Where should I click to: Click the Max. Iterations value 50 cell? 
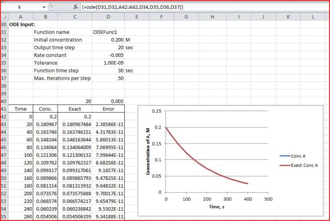(108, 78)
